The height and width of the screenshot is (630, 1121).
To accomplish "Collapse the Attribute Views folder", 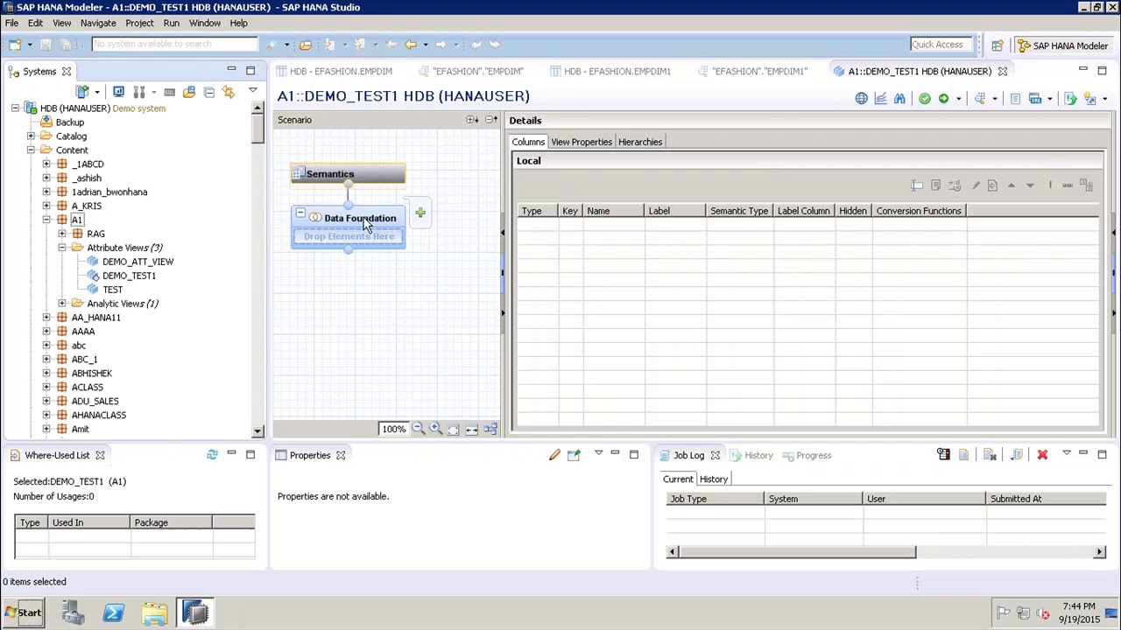I will click(x=62, y=248).
